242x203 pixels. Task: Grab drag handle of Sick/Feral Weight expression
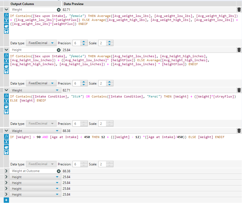[2, 90]
